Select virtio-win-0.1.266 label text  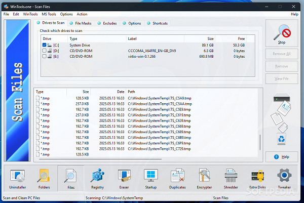click(142, 56)
